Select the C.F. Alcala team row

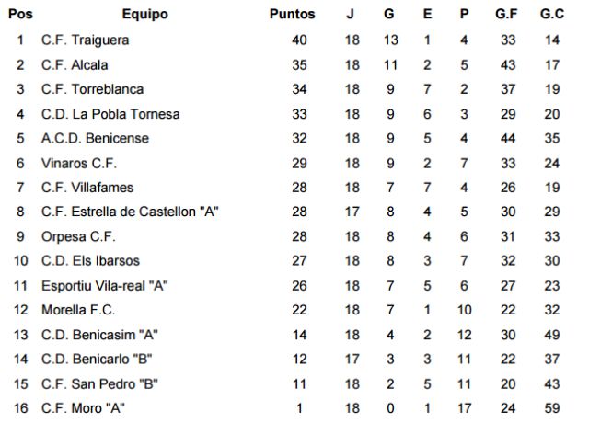pyautogui.click(x=75, y=65)
